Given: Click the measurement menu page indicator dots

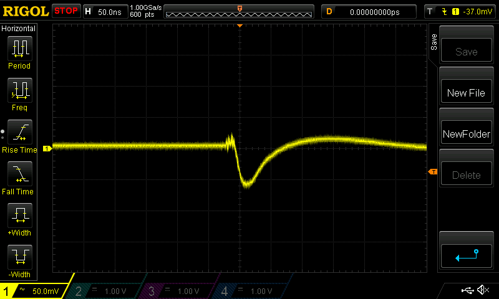Looking at the screenshot, I should point(2,135).
